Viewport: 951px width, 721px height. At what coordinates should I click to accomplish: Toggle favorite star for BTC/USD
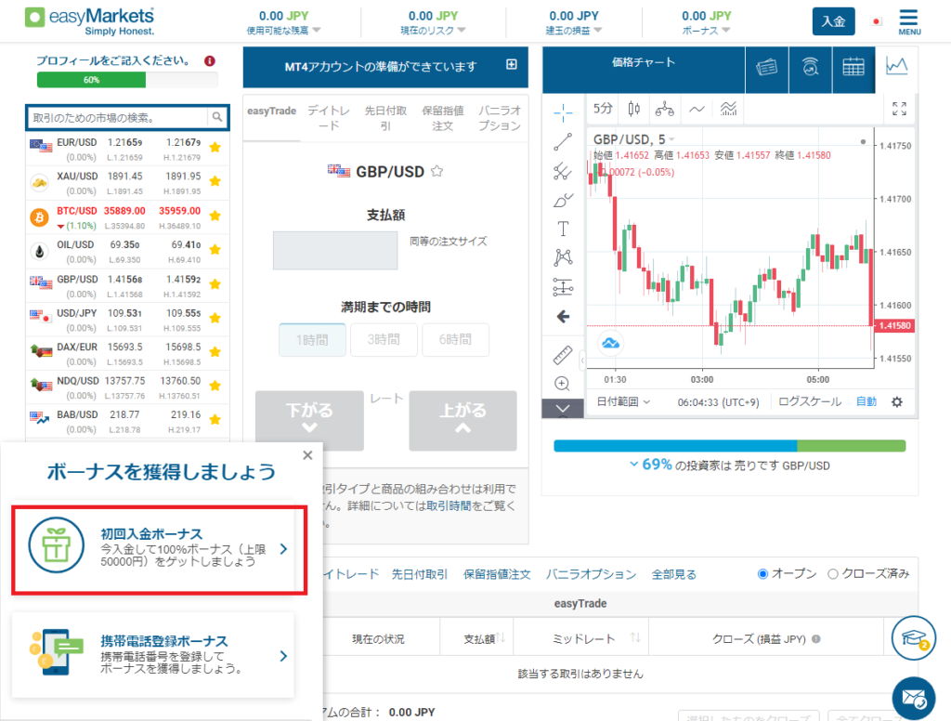tap(215, 216)
